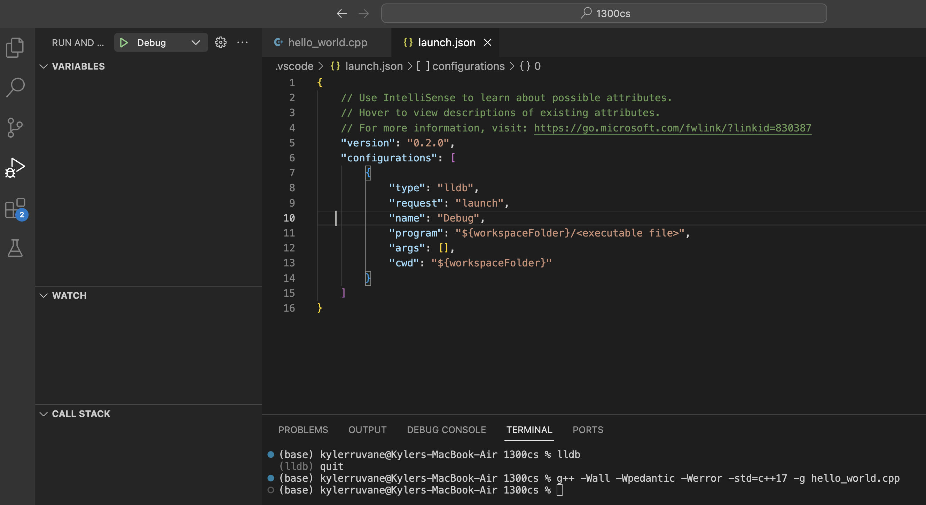Open Run and Debug more actions menu

click(x=243, y=42)
